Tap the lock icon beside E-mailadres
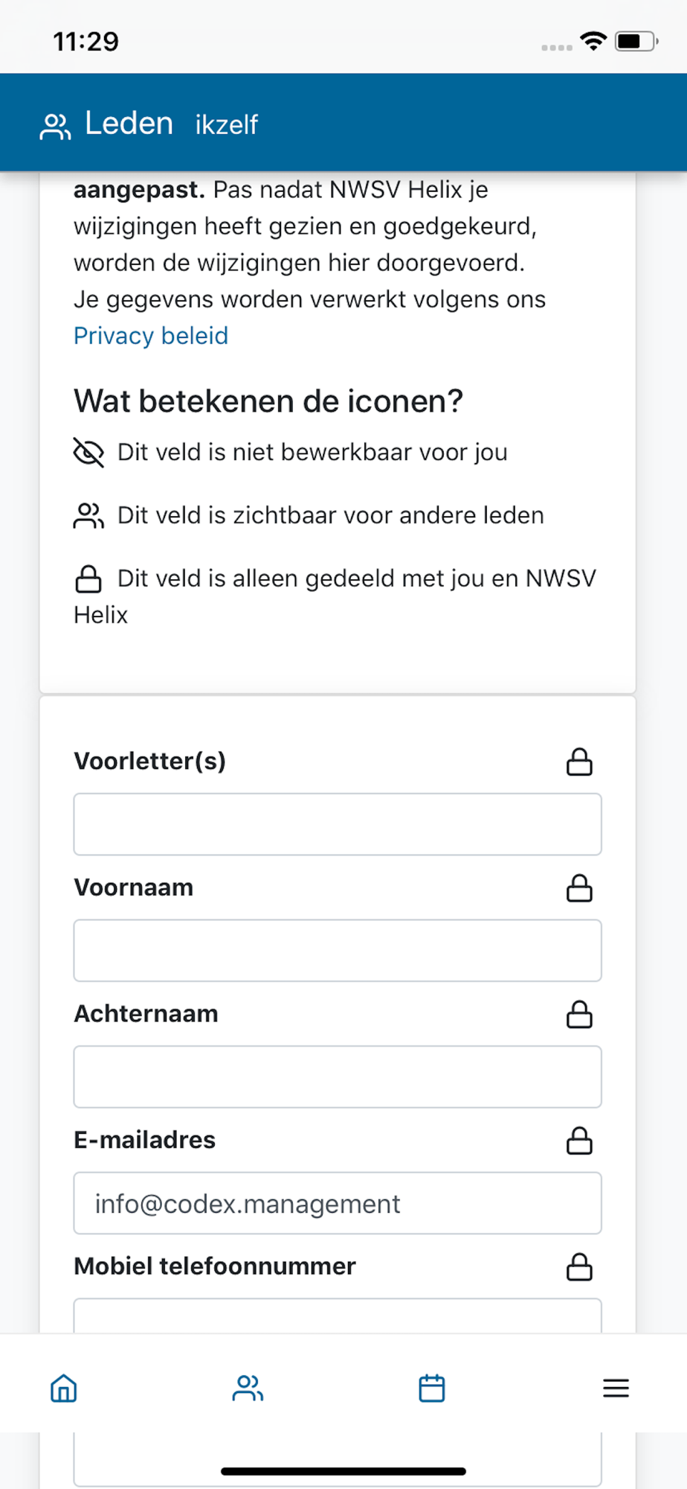 pyautogui.click(x=579, y=1141)
